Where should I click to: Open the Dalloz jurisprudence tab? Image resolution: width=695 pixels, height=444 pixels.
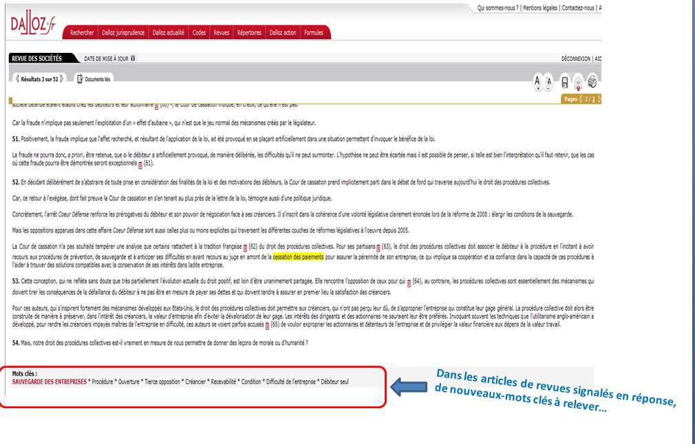[124, 32]
